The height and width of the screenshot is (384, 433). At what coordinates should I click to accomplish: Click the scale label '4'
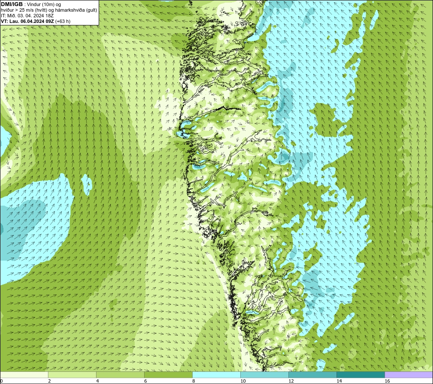coord(97,381)
